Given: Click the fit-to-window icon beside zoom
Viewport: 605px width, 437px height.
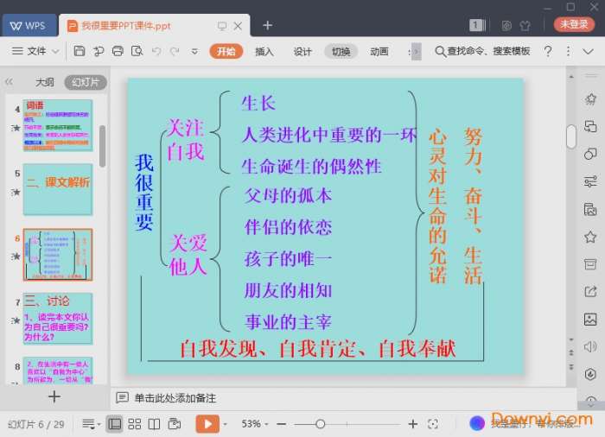Looking at the screenshot, I should click(x=433, y=424).
